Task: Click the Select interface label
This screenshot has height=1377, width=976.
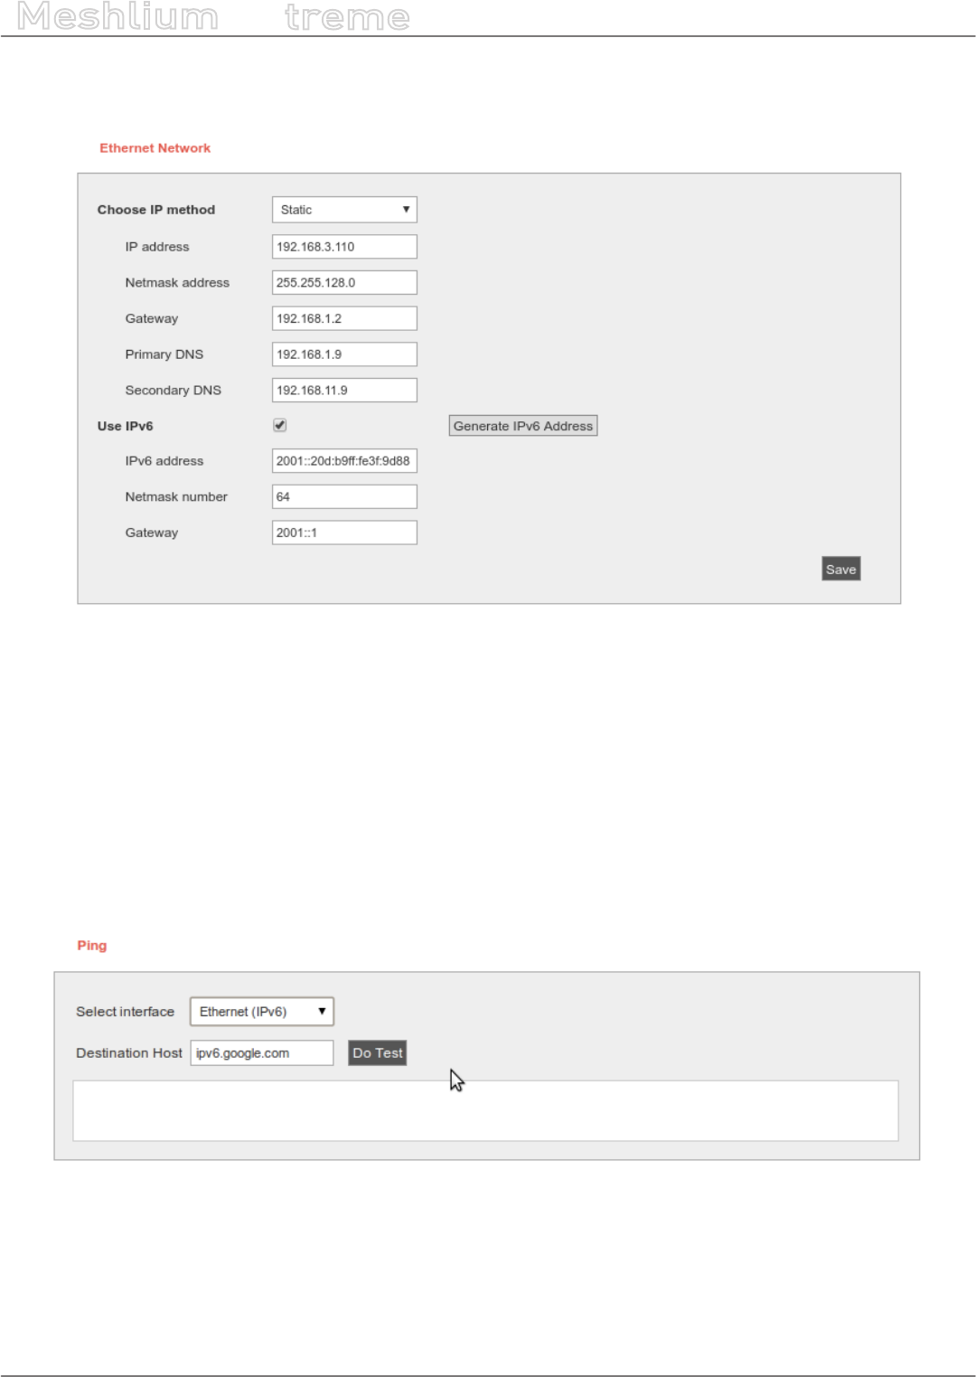Action: [x=125, y=1012]
